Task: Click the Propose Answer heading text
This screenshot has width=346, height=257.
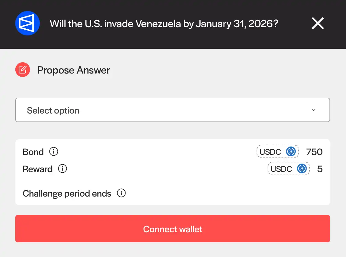Action: [x=73, y=70]
